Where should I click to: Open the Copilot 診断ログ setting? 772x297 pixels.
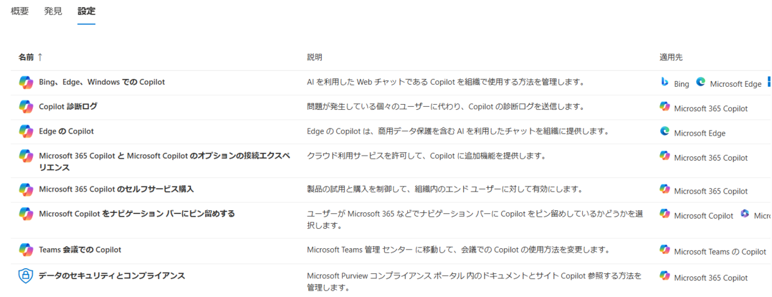click(68, 107)
